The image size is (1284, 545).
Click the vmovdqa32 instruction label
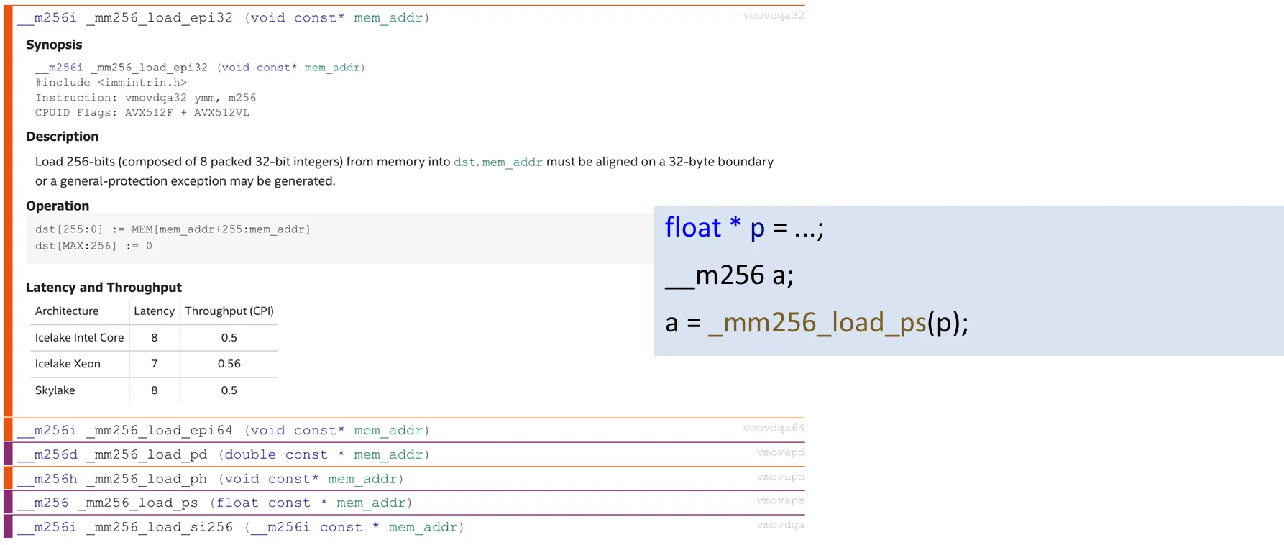point(773,16)
